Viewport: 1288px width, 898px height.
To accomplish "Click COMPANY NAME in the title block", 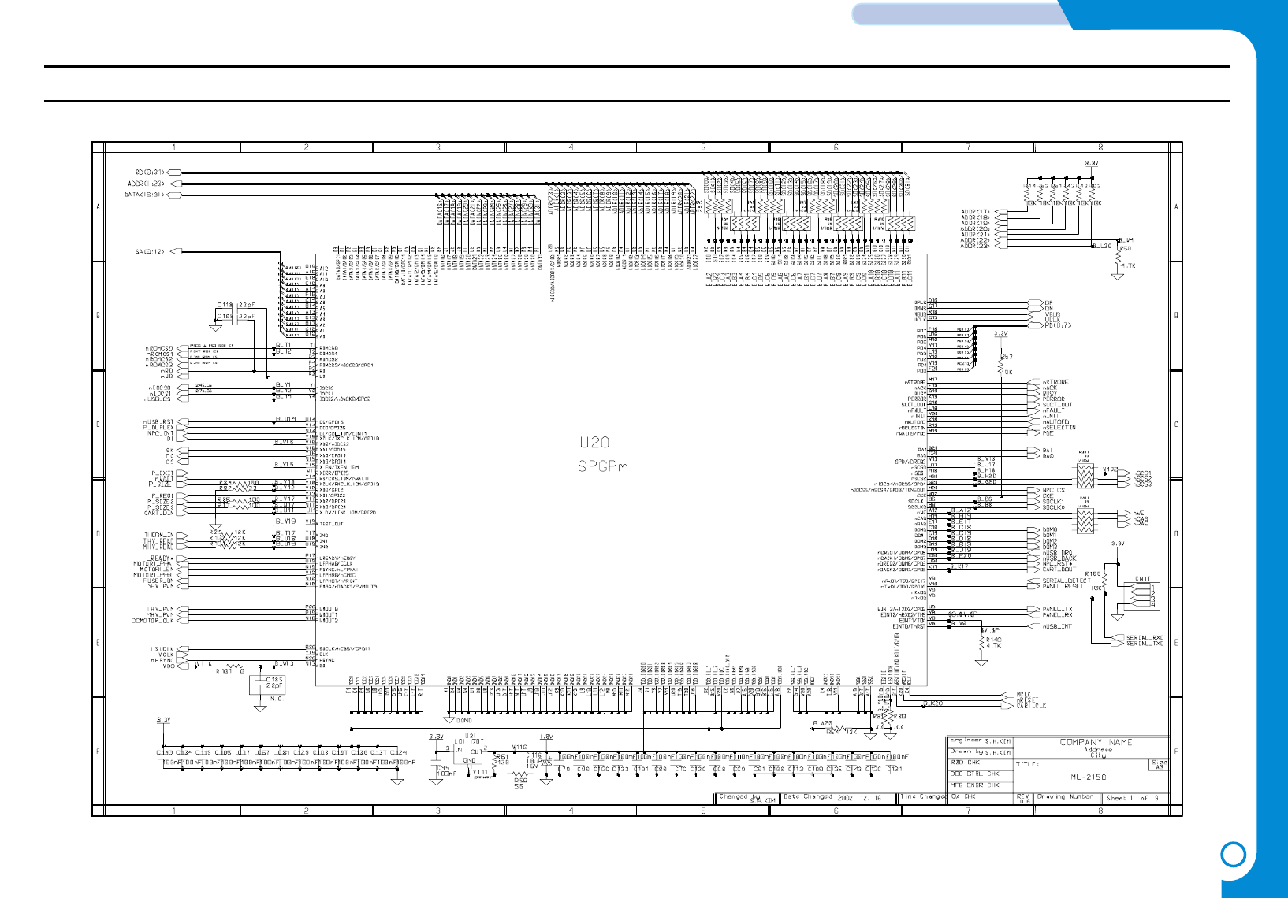I will point(1096,742).
